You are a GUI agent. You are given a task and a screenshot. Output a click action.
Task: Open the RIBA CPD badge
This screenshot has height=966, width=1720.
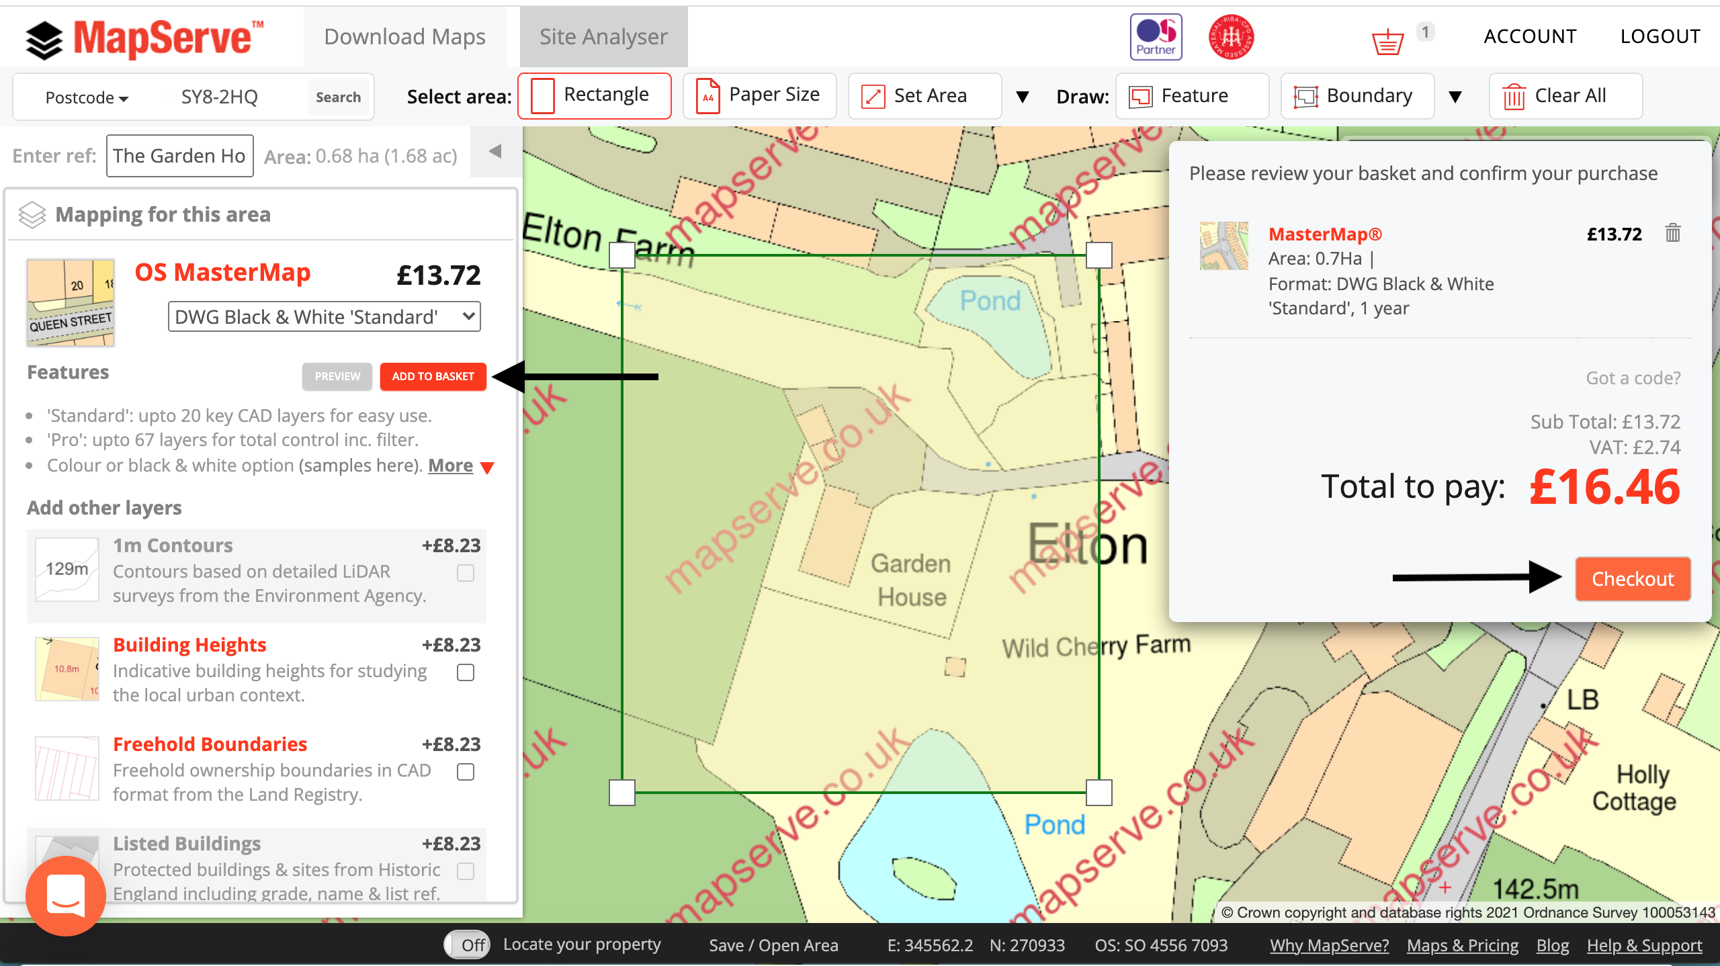tap(1231, 37)
